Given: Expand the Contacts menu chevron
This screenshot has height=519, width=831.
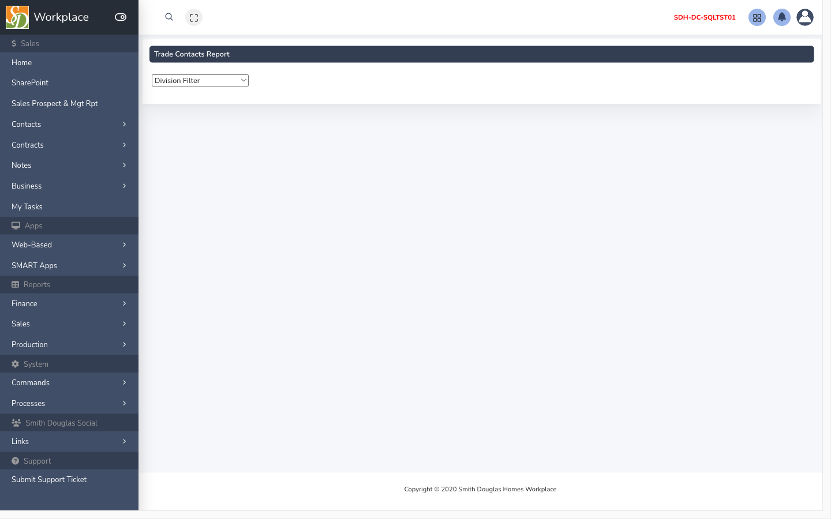Looking at the screenshot, I should (x=124, y=124).
